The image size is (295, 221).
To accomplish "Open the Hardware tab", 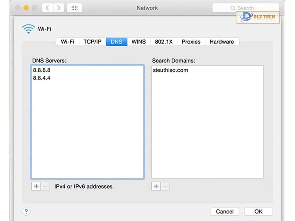I will tap(221, 41).
